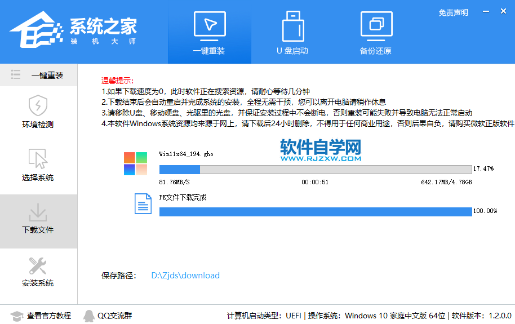
Task: Click the stacked windows icon above 备份还原
Action: pos(376,25)
